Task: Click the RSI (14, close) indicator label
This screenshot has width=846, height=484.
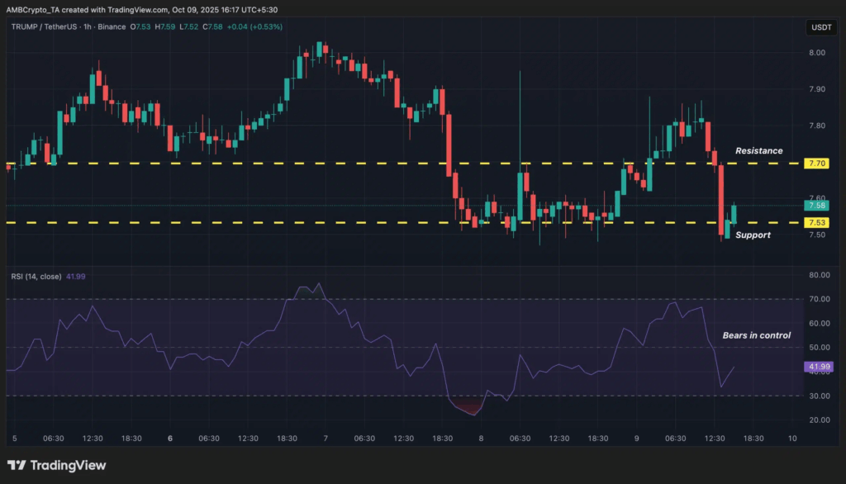Action: pyautogui.click(x=36, y=276)
